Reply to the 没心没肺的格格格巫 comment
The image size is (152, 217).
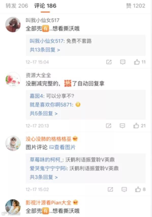click(x=124, y=189)
